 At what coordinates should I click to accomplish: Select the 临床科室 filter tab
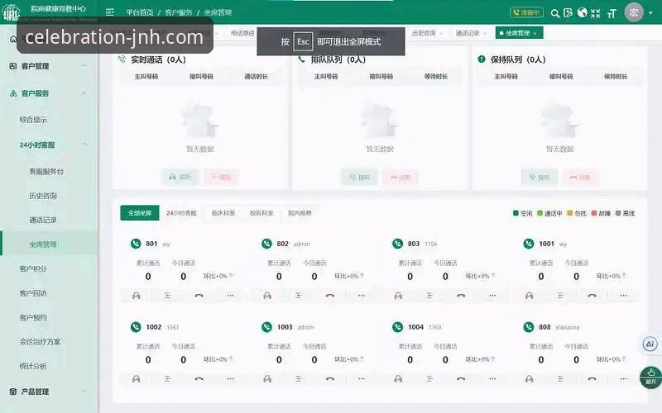coord(223,213)
